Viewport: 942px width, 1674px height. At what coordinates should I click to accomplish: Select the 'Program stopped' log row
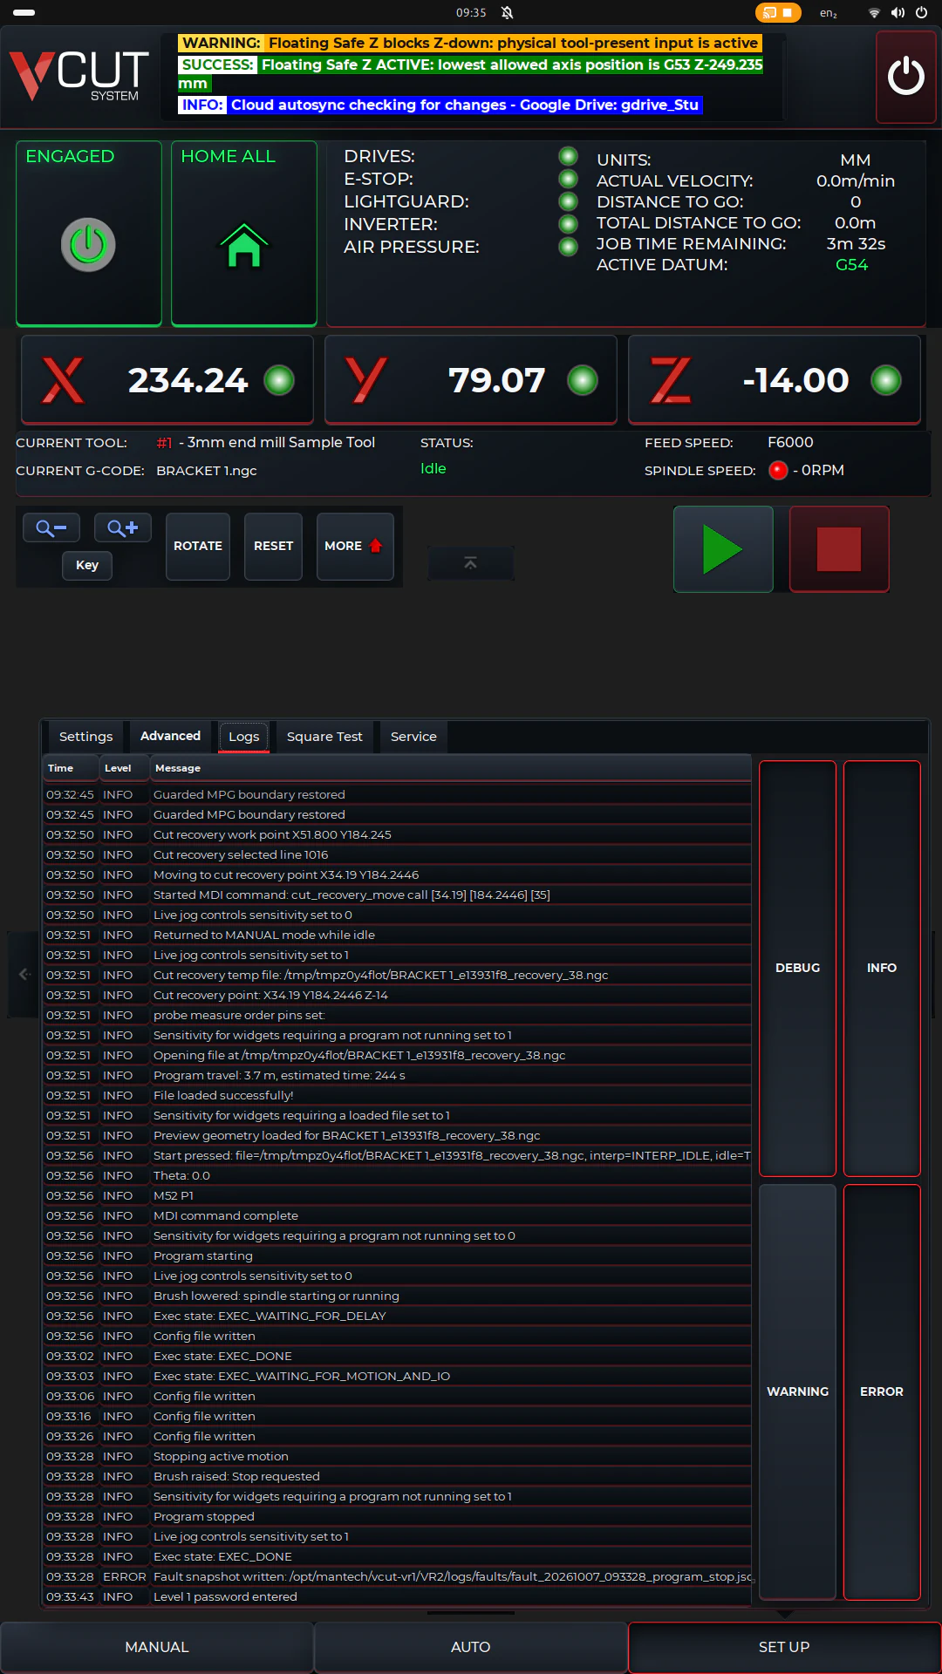click(398, 1516)
